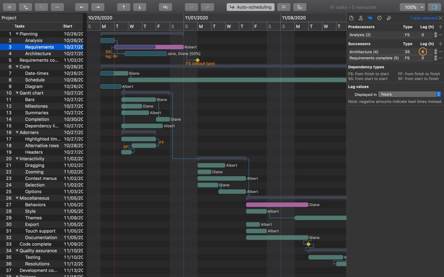This screenshot has height=277, width=444.
Task: Remove the selected task with the minus button
Action: (x=57, y=7)
